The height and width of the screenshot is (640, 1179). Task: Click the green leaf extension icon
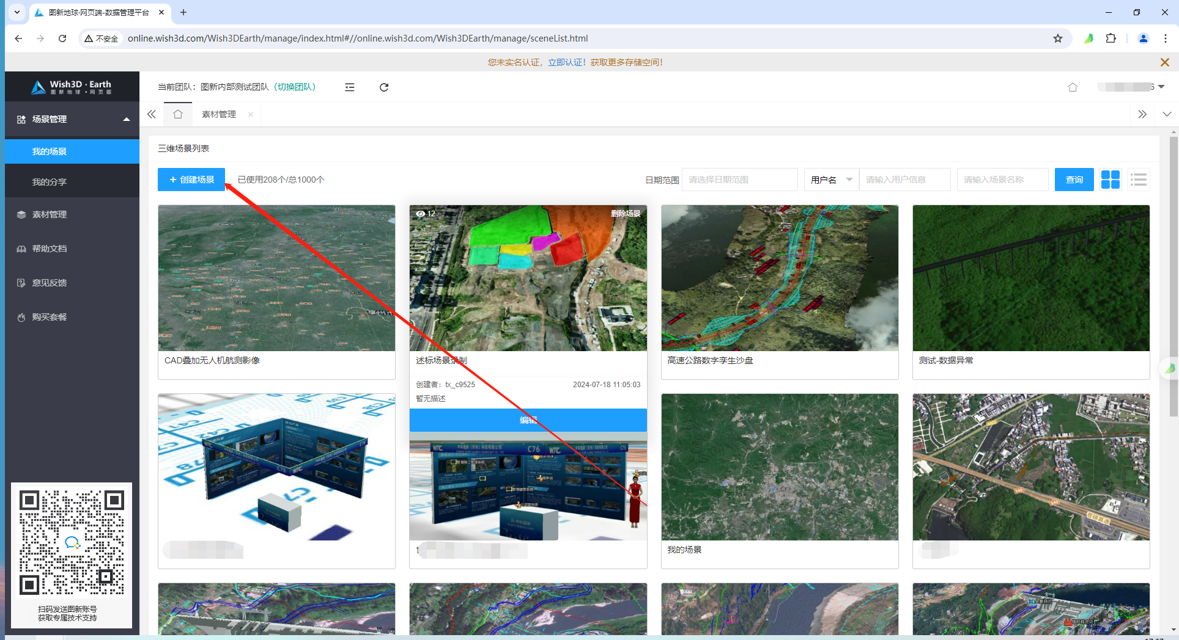click(x=1089, y=38)
